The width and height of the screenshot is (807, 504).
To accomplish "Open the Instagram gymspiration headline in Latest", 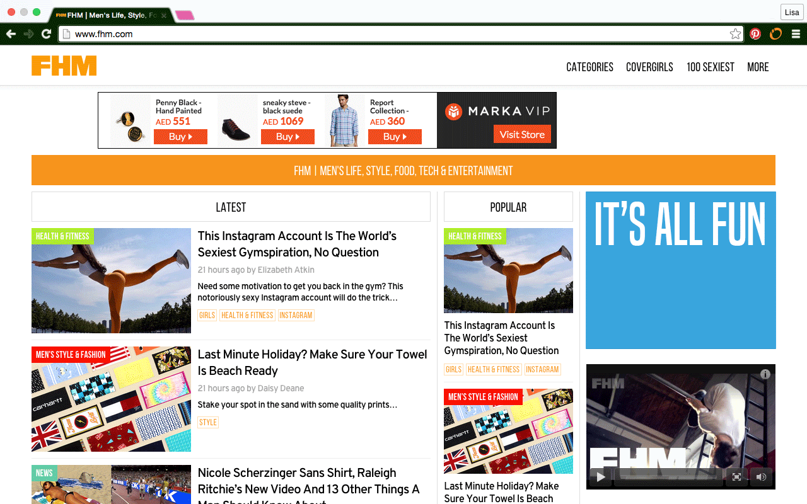I will pyautogui.click(x=297, y=244).
